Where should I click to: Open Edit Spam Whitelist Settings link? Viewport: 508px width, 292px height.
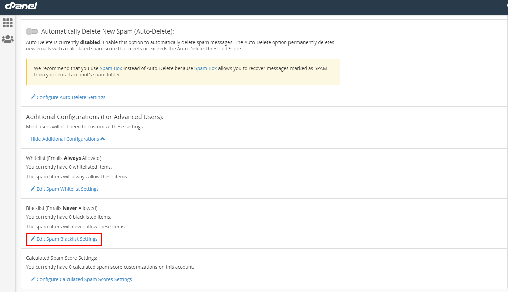click(x=68, y=189)
